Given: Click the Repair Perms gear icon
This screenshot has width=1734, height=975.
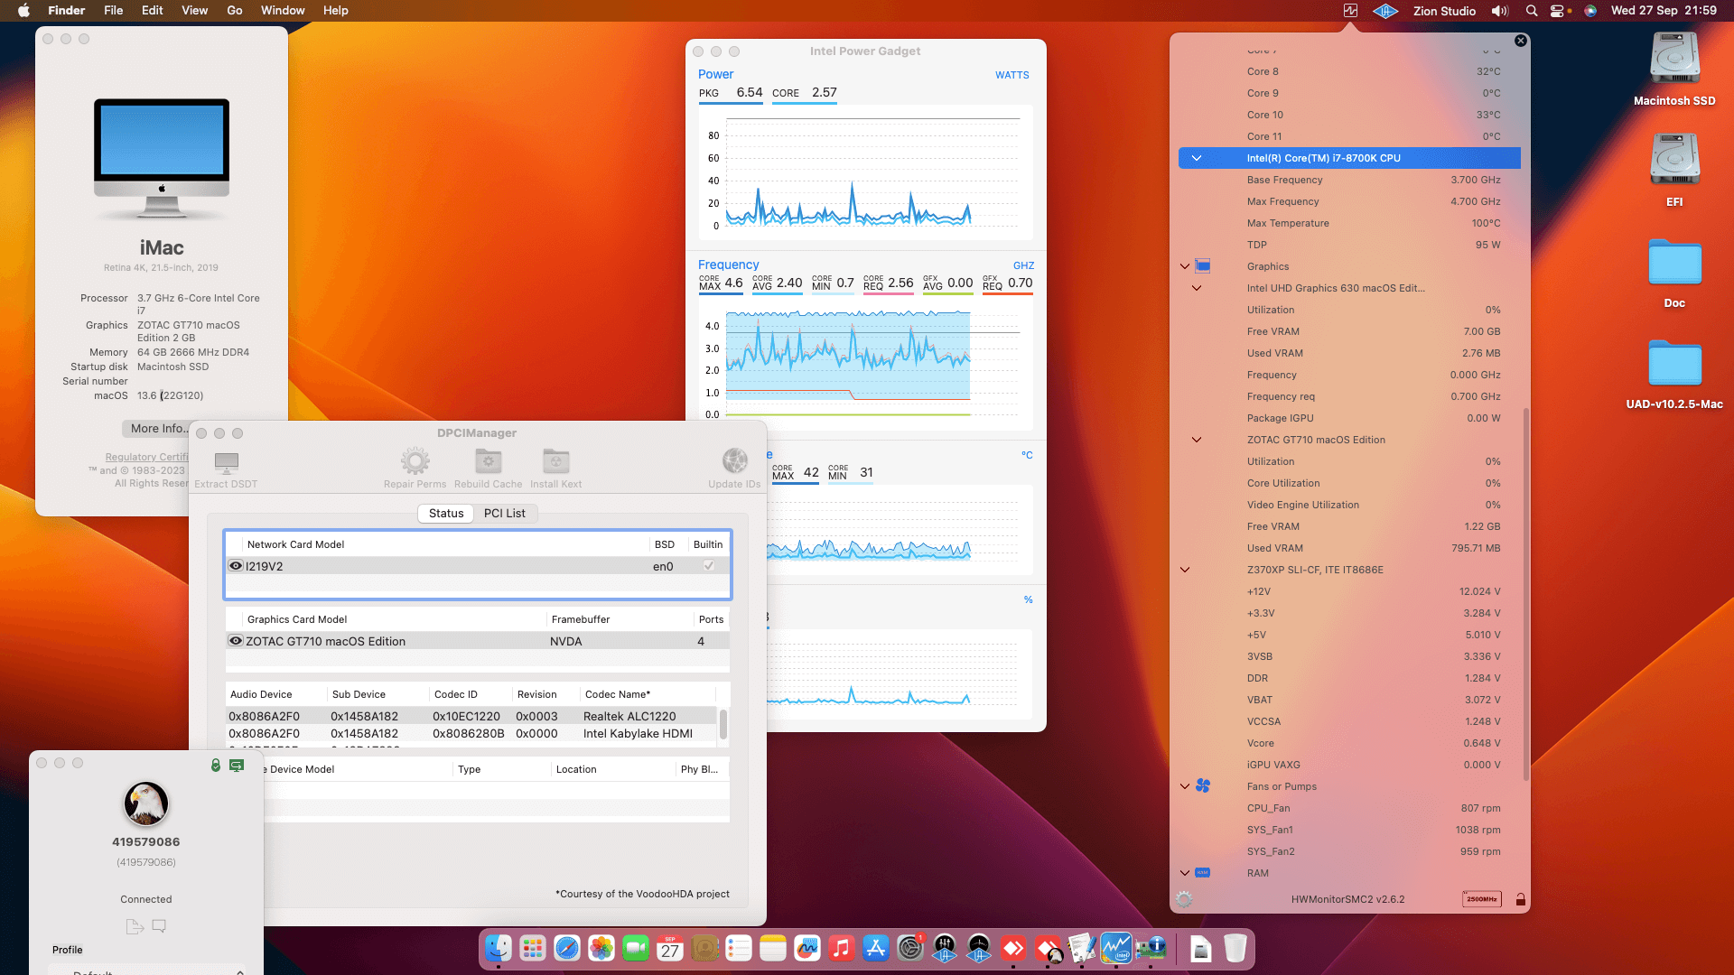Looking at the screenshot, I should click(x=415, y=461).
